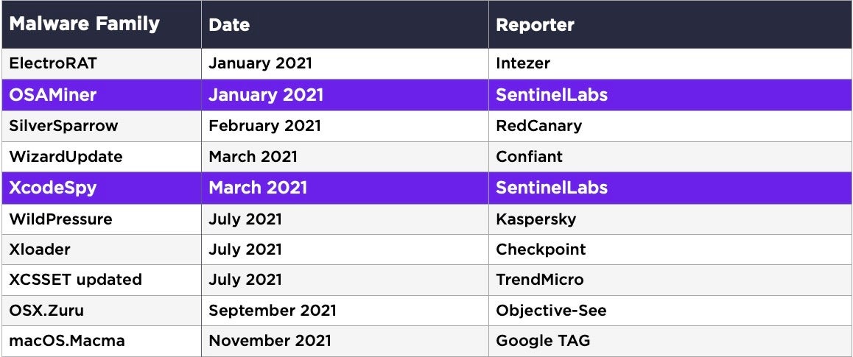Screen dimensions: 853x357
Task: Click the highlighted XcodeSpy cell
Action: [x=53, y=188]
